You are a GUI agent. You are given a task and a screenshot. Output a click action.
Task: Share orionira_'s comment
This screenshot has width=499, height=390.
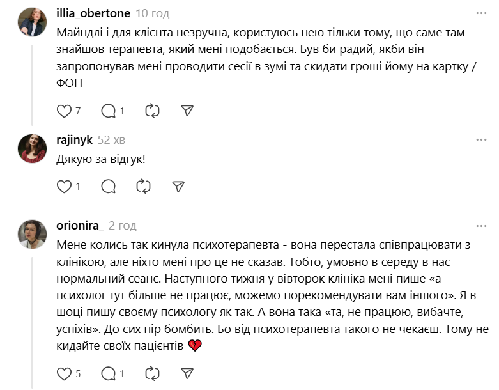coord(187,373)
